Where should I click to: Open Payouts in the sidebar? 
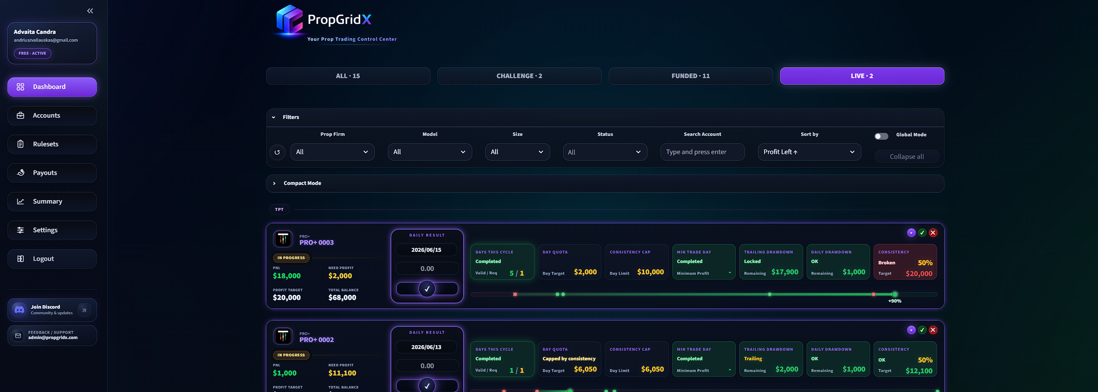[x=52, y=173]
